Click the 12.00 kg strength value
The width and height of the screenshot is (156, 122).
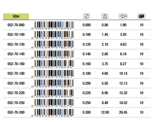coord(105,112)
